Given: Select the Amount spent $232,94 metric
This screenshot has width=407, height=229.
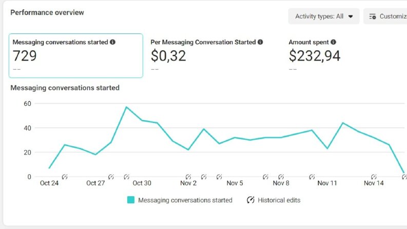Looking at the screenshot, I should coord(315,55).
